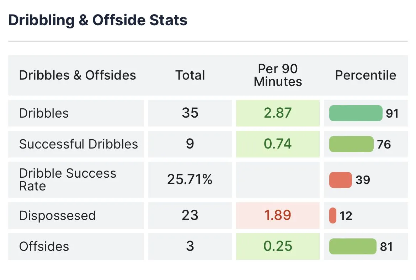This screenshot has height=280, width=416.
Task: Click the Offsides percentile bar
Action: click(352, 247)
